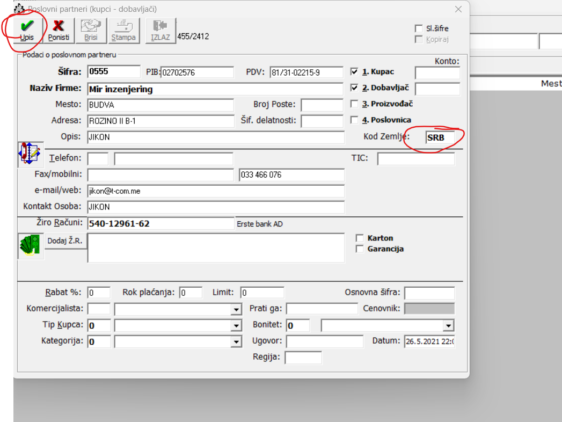Click the Upis green checkmark icon
562x422 pixels.
click(x=27, y=26)
